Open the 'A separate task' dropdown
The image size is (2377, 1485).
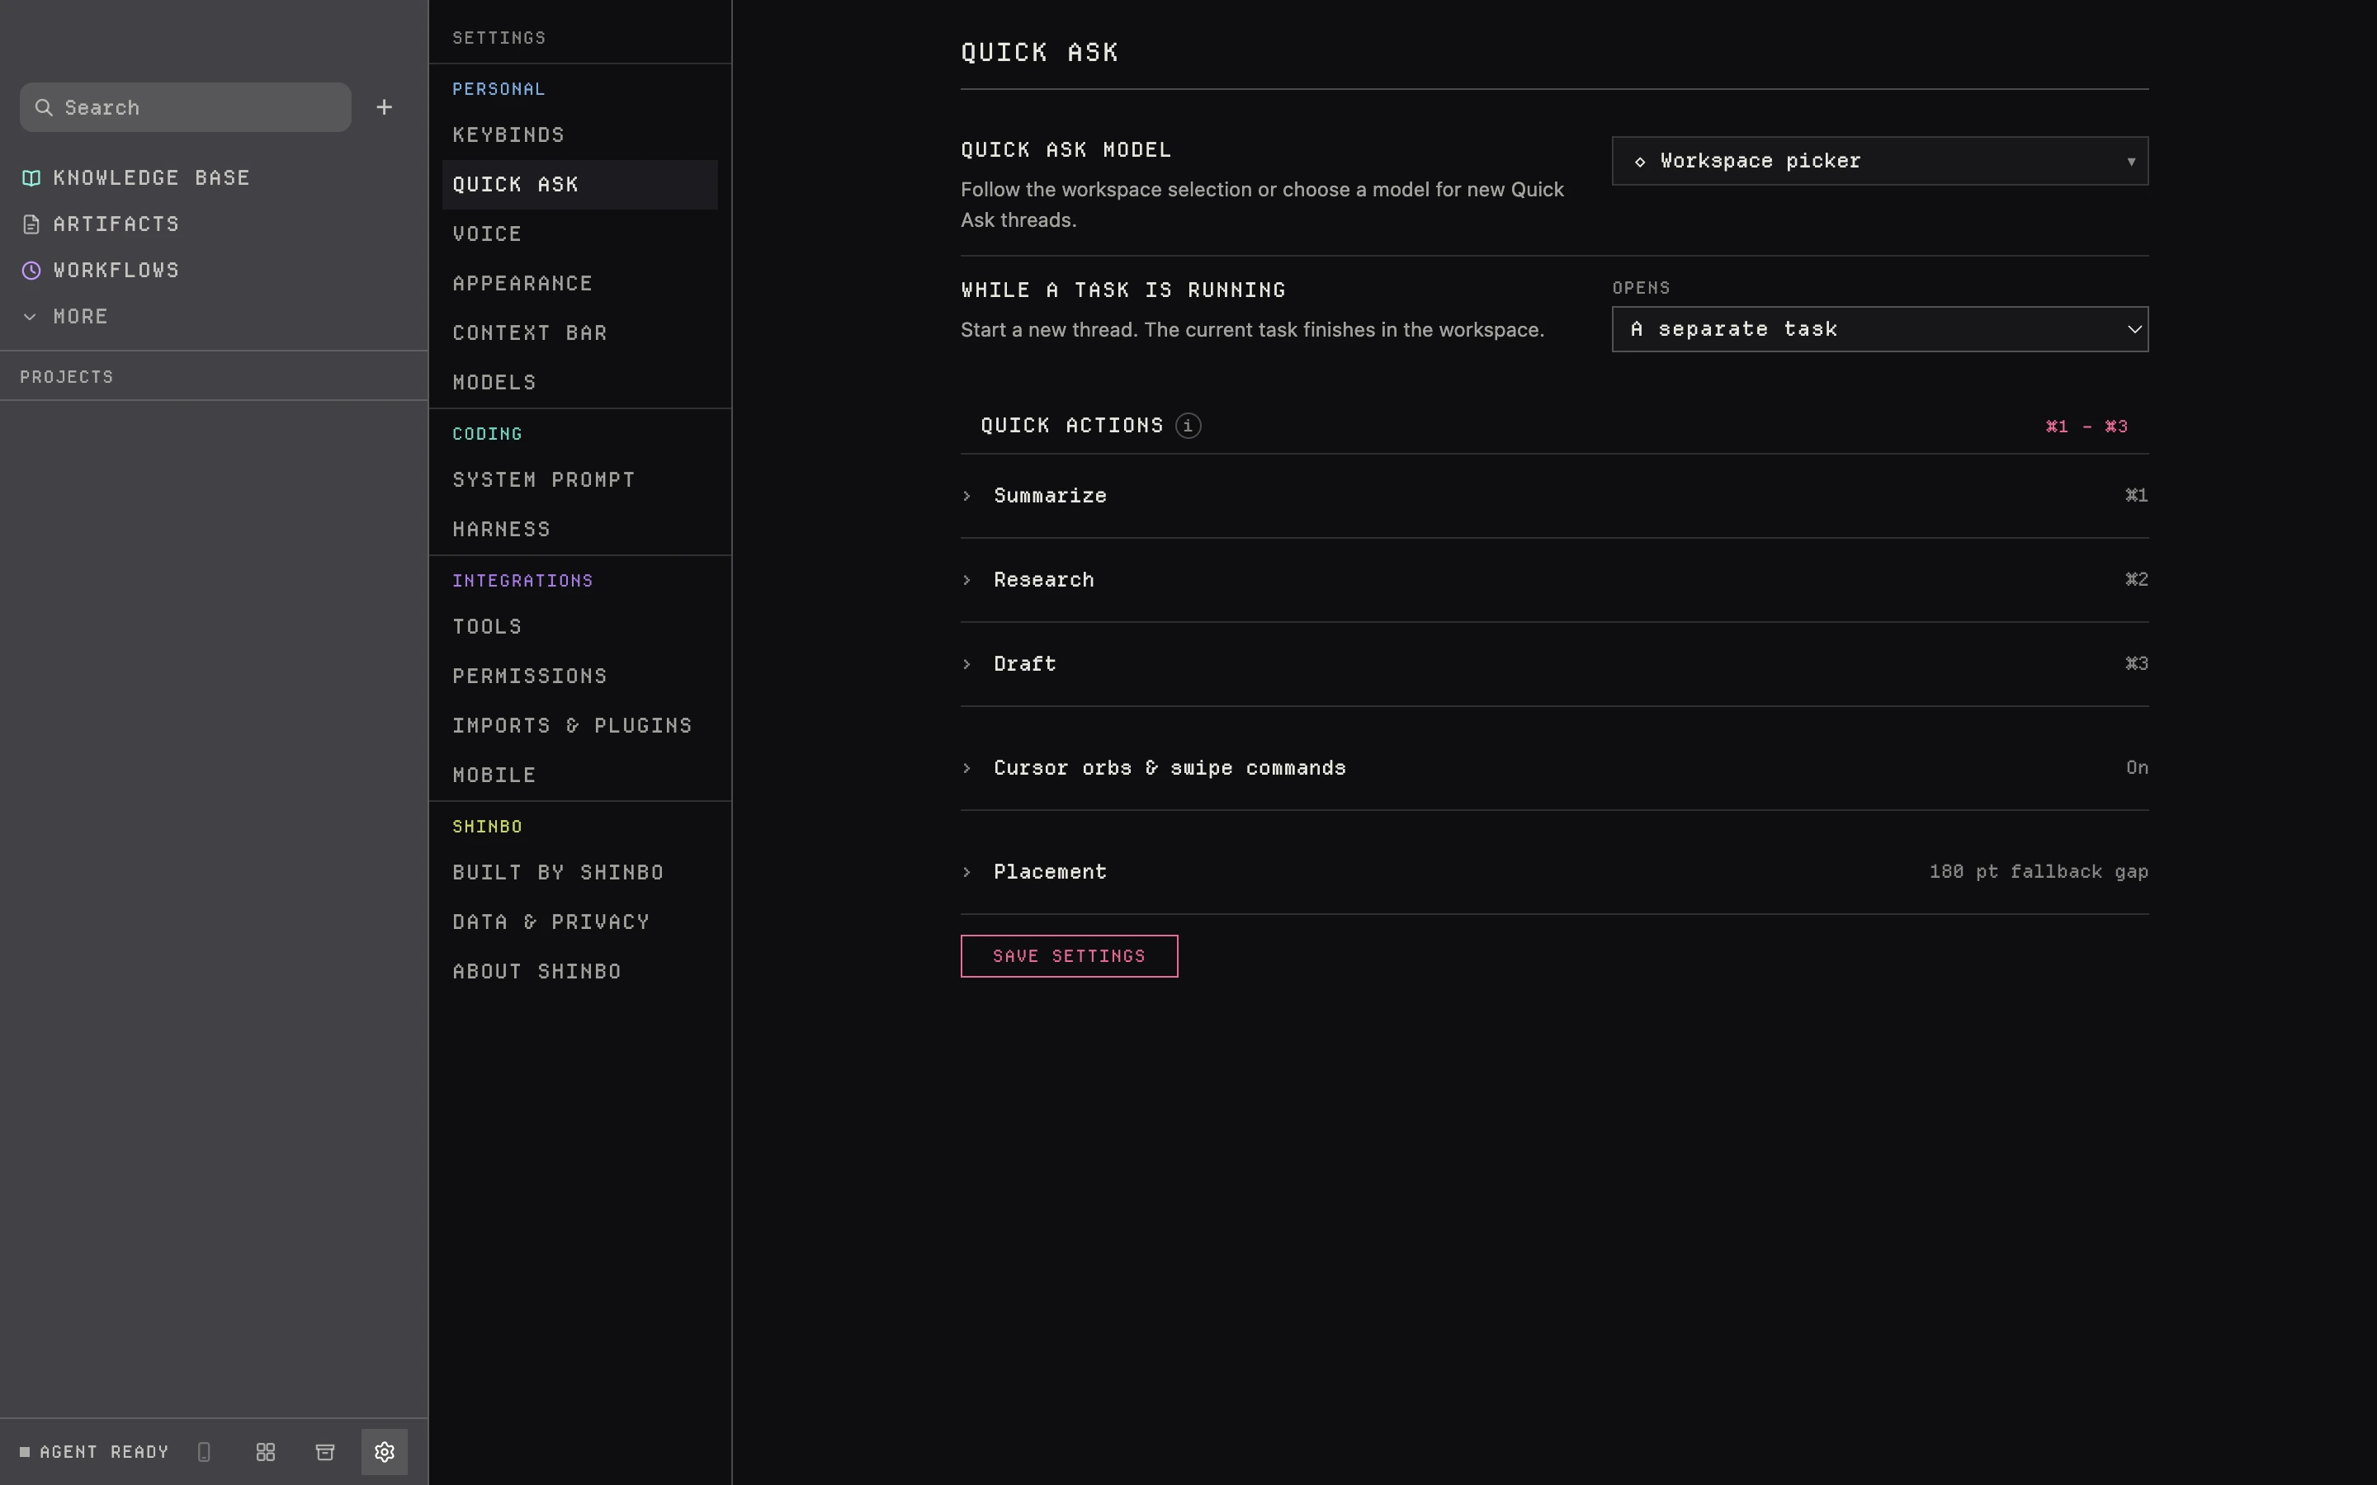pyautogui.click(x=1879, y=329)
